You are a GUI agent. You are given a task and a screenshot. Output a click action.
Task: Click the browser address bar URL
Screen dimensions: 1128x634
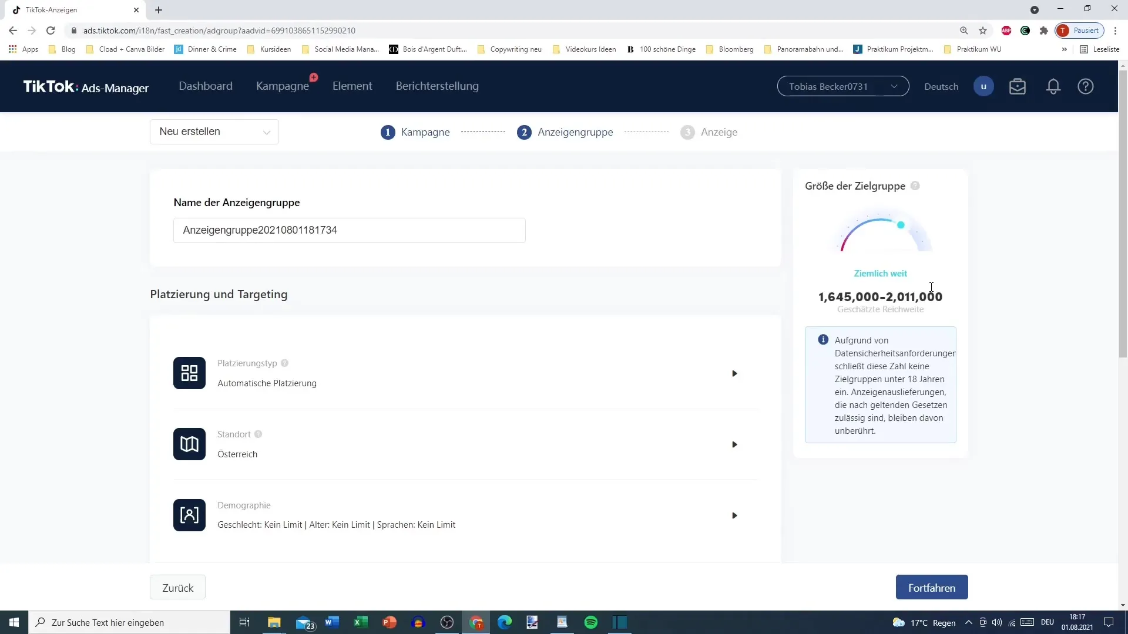pyautogui.click(x=219, y=31)
